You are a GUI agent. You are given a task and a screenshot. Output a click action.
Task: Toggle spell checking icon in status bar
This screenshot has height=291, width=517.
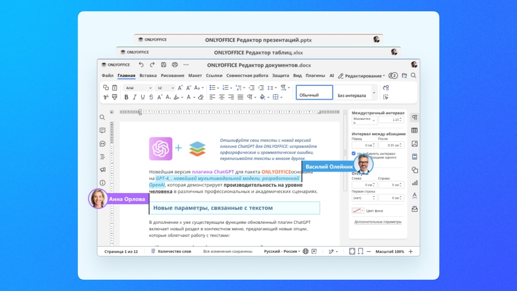click(314, 251)
